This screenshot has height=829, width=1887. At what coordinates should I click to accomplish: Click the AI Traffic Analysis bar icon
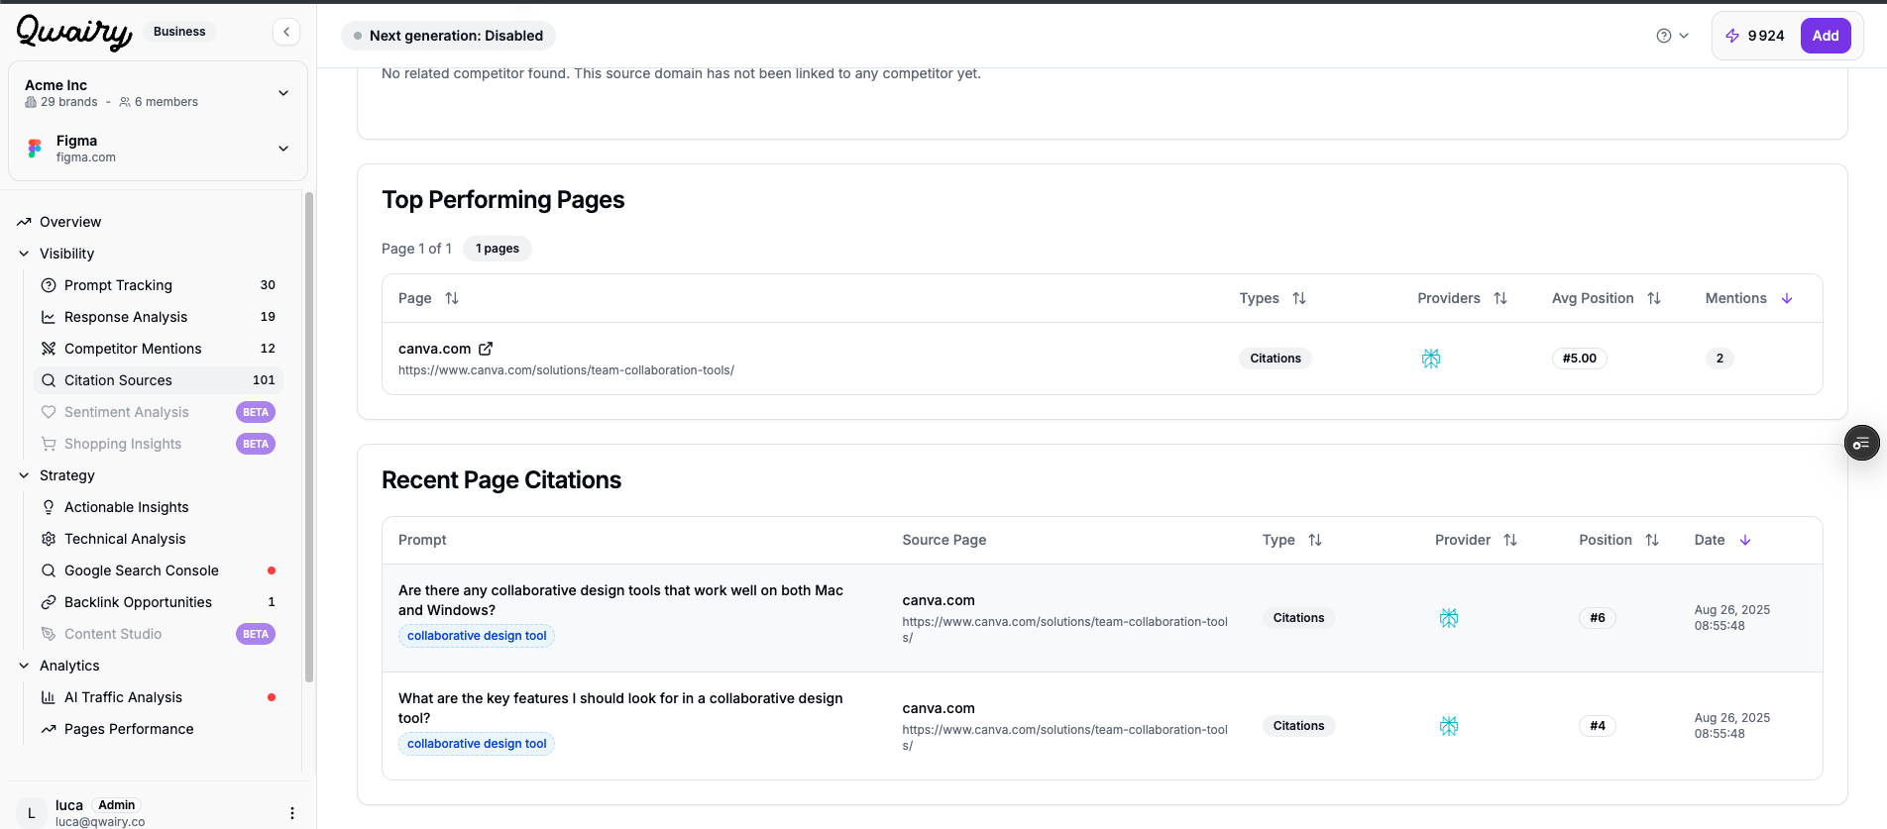coord(49,697)
